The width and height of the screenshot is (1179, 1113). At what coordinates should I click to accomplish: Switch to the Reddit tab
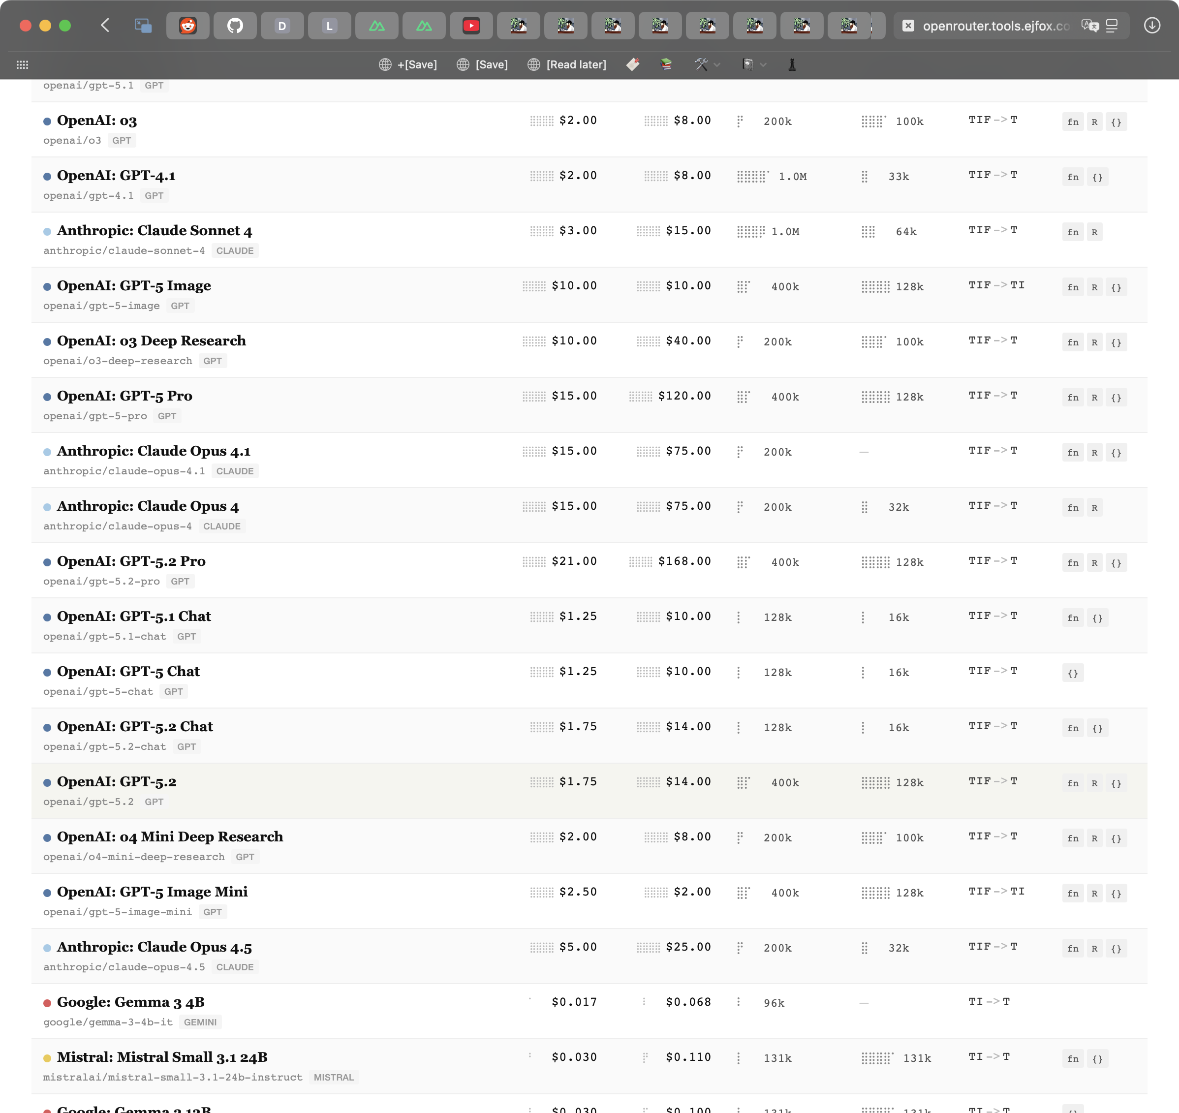tap(187, 26)
